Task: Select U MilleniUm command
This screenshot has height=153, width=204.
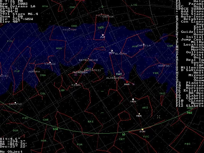Action: tap(190, 68)
